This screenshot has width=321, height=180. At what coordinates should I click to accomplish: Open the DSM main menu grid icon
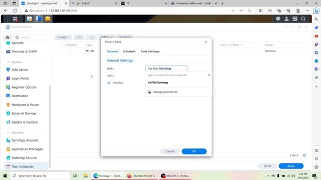(15, 19)
